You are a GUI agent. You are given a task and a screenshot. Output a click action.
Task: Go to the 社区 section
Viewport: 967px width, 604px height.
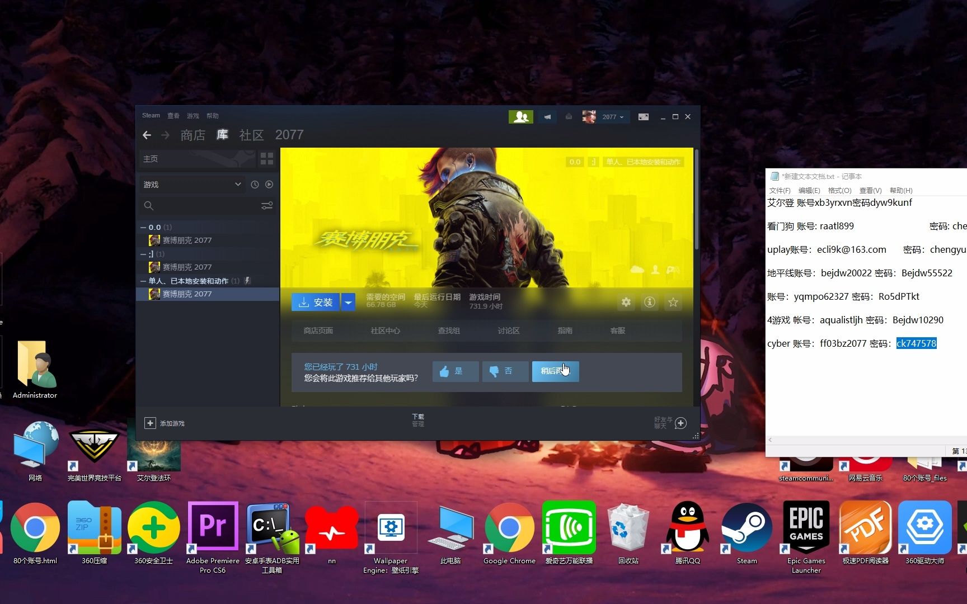[x=251, y=135]
